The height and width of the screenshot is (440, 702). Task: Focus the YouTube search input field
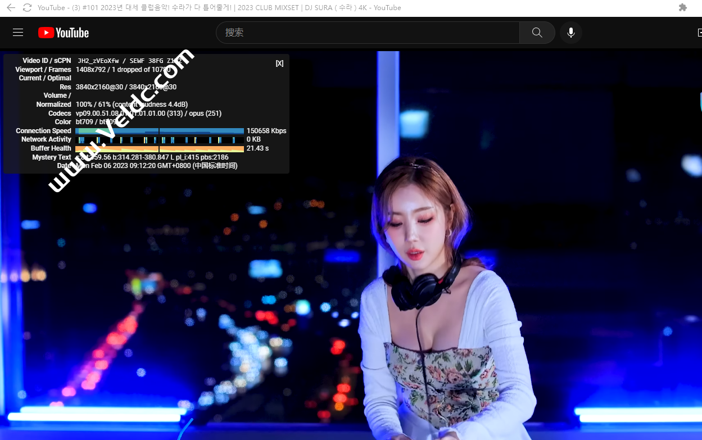click(368, 33)
